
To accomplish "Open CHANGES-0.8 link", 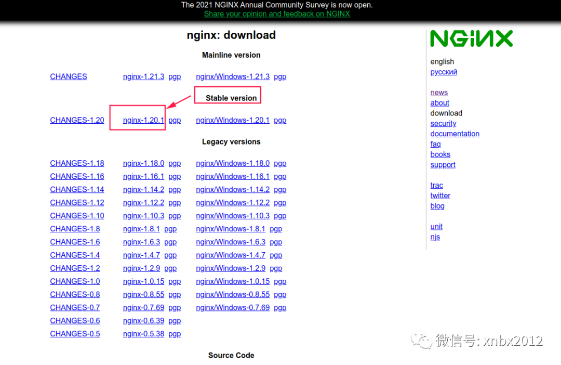I will [75, 294].
